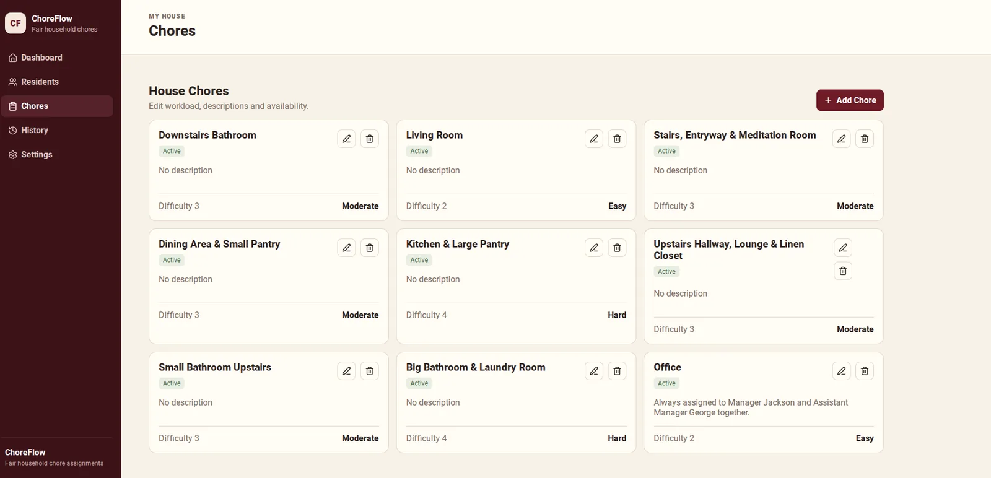Edit Kitchen & Large Pantry chore
The width and height of the screenshot is (991, 478).
594,248
